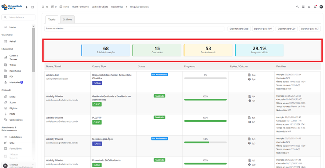
Task: Open Cursos / Turmas in sidebar
Action: (x=13, y=57)
